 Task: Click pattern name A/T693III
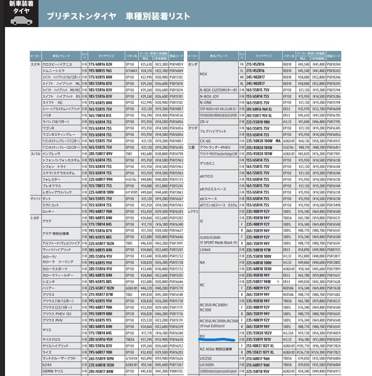tap(131, 359)
